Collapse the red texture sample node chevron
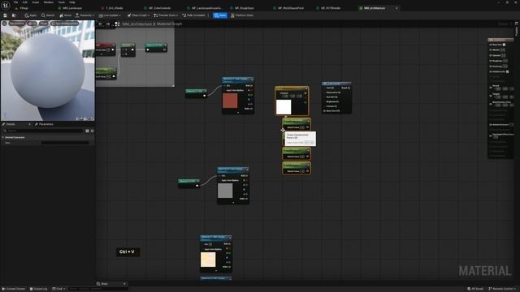520x292 pixels. point(238,112)
